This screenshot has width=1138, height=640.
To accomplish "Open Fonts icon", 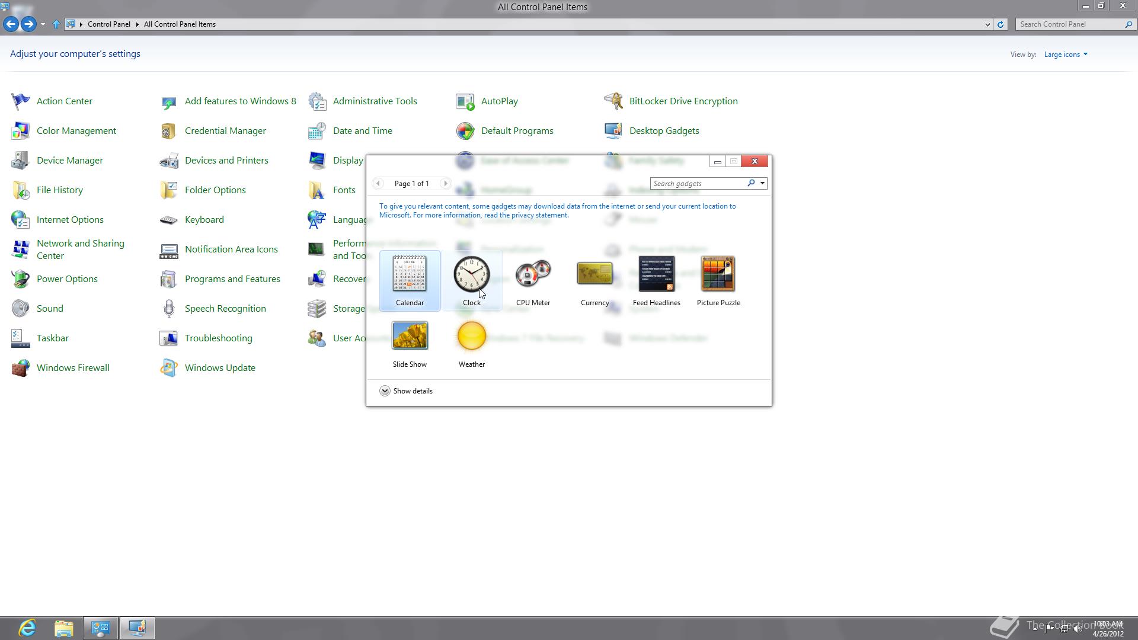I will coord(317,190).
